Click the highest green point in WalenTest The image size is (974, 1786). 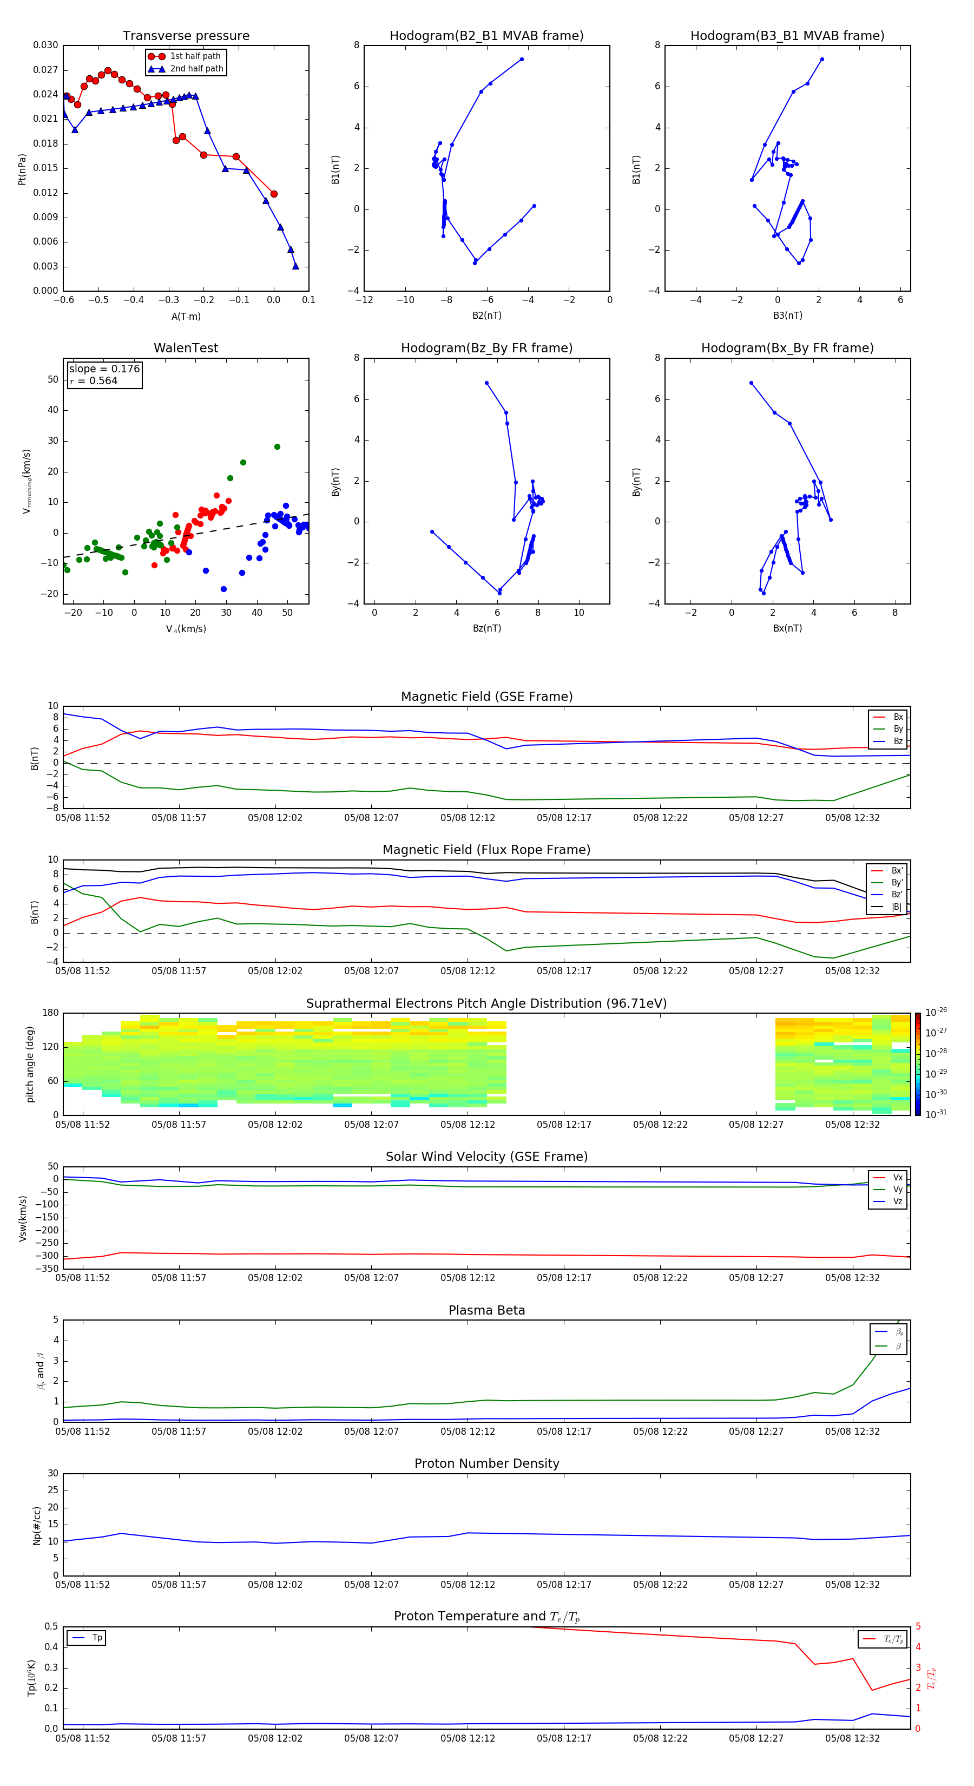click(277, 447)
